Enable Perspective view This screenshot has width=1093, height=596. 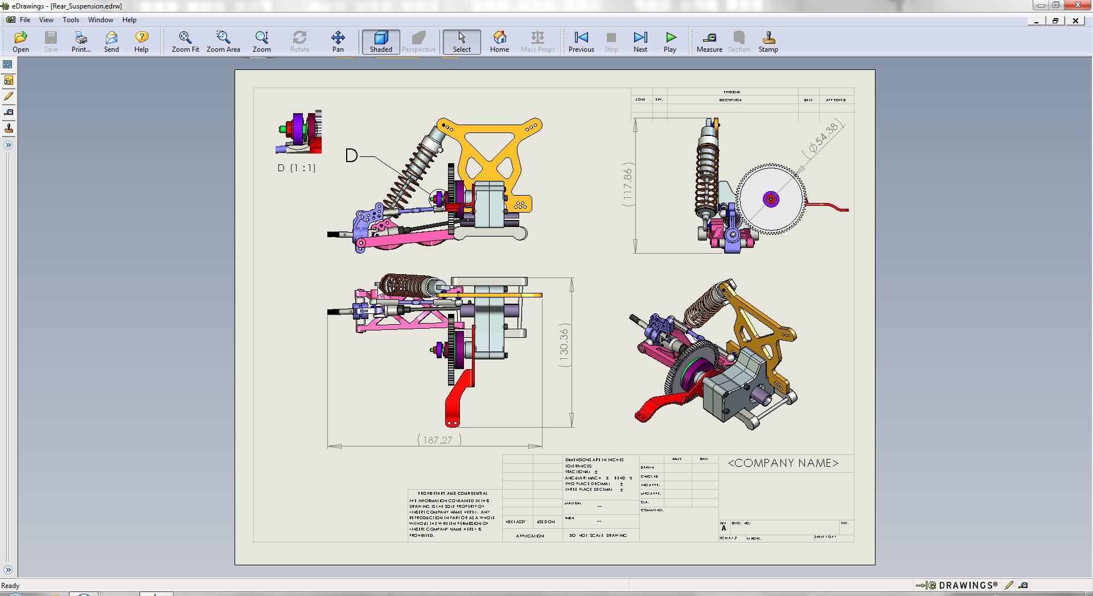pos(419,41)
